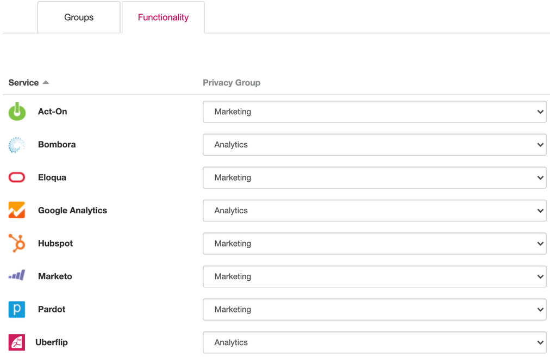Click the Bombora blue swirl icon

pos(17,145)
